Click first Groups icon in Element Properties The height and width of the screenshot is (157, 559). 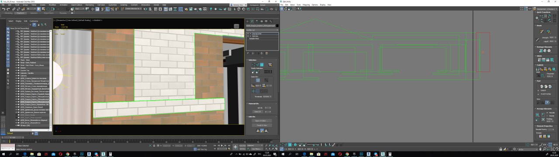[541, 137]
